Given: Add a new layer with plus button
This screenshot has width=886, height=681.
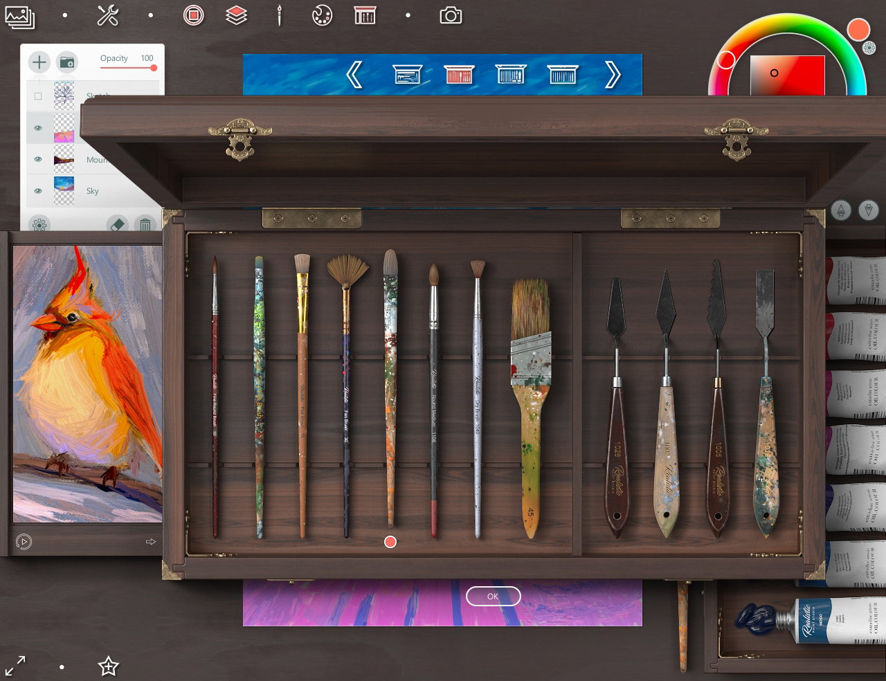Looking at the screenshot, I should pos(39,62).
